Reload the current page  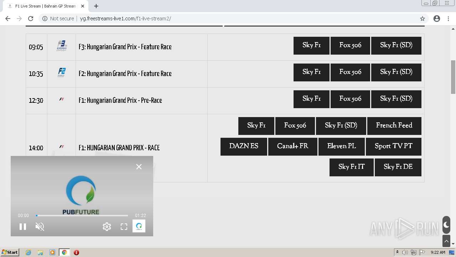click(x=31, y=19)
